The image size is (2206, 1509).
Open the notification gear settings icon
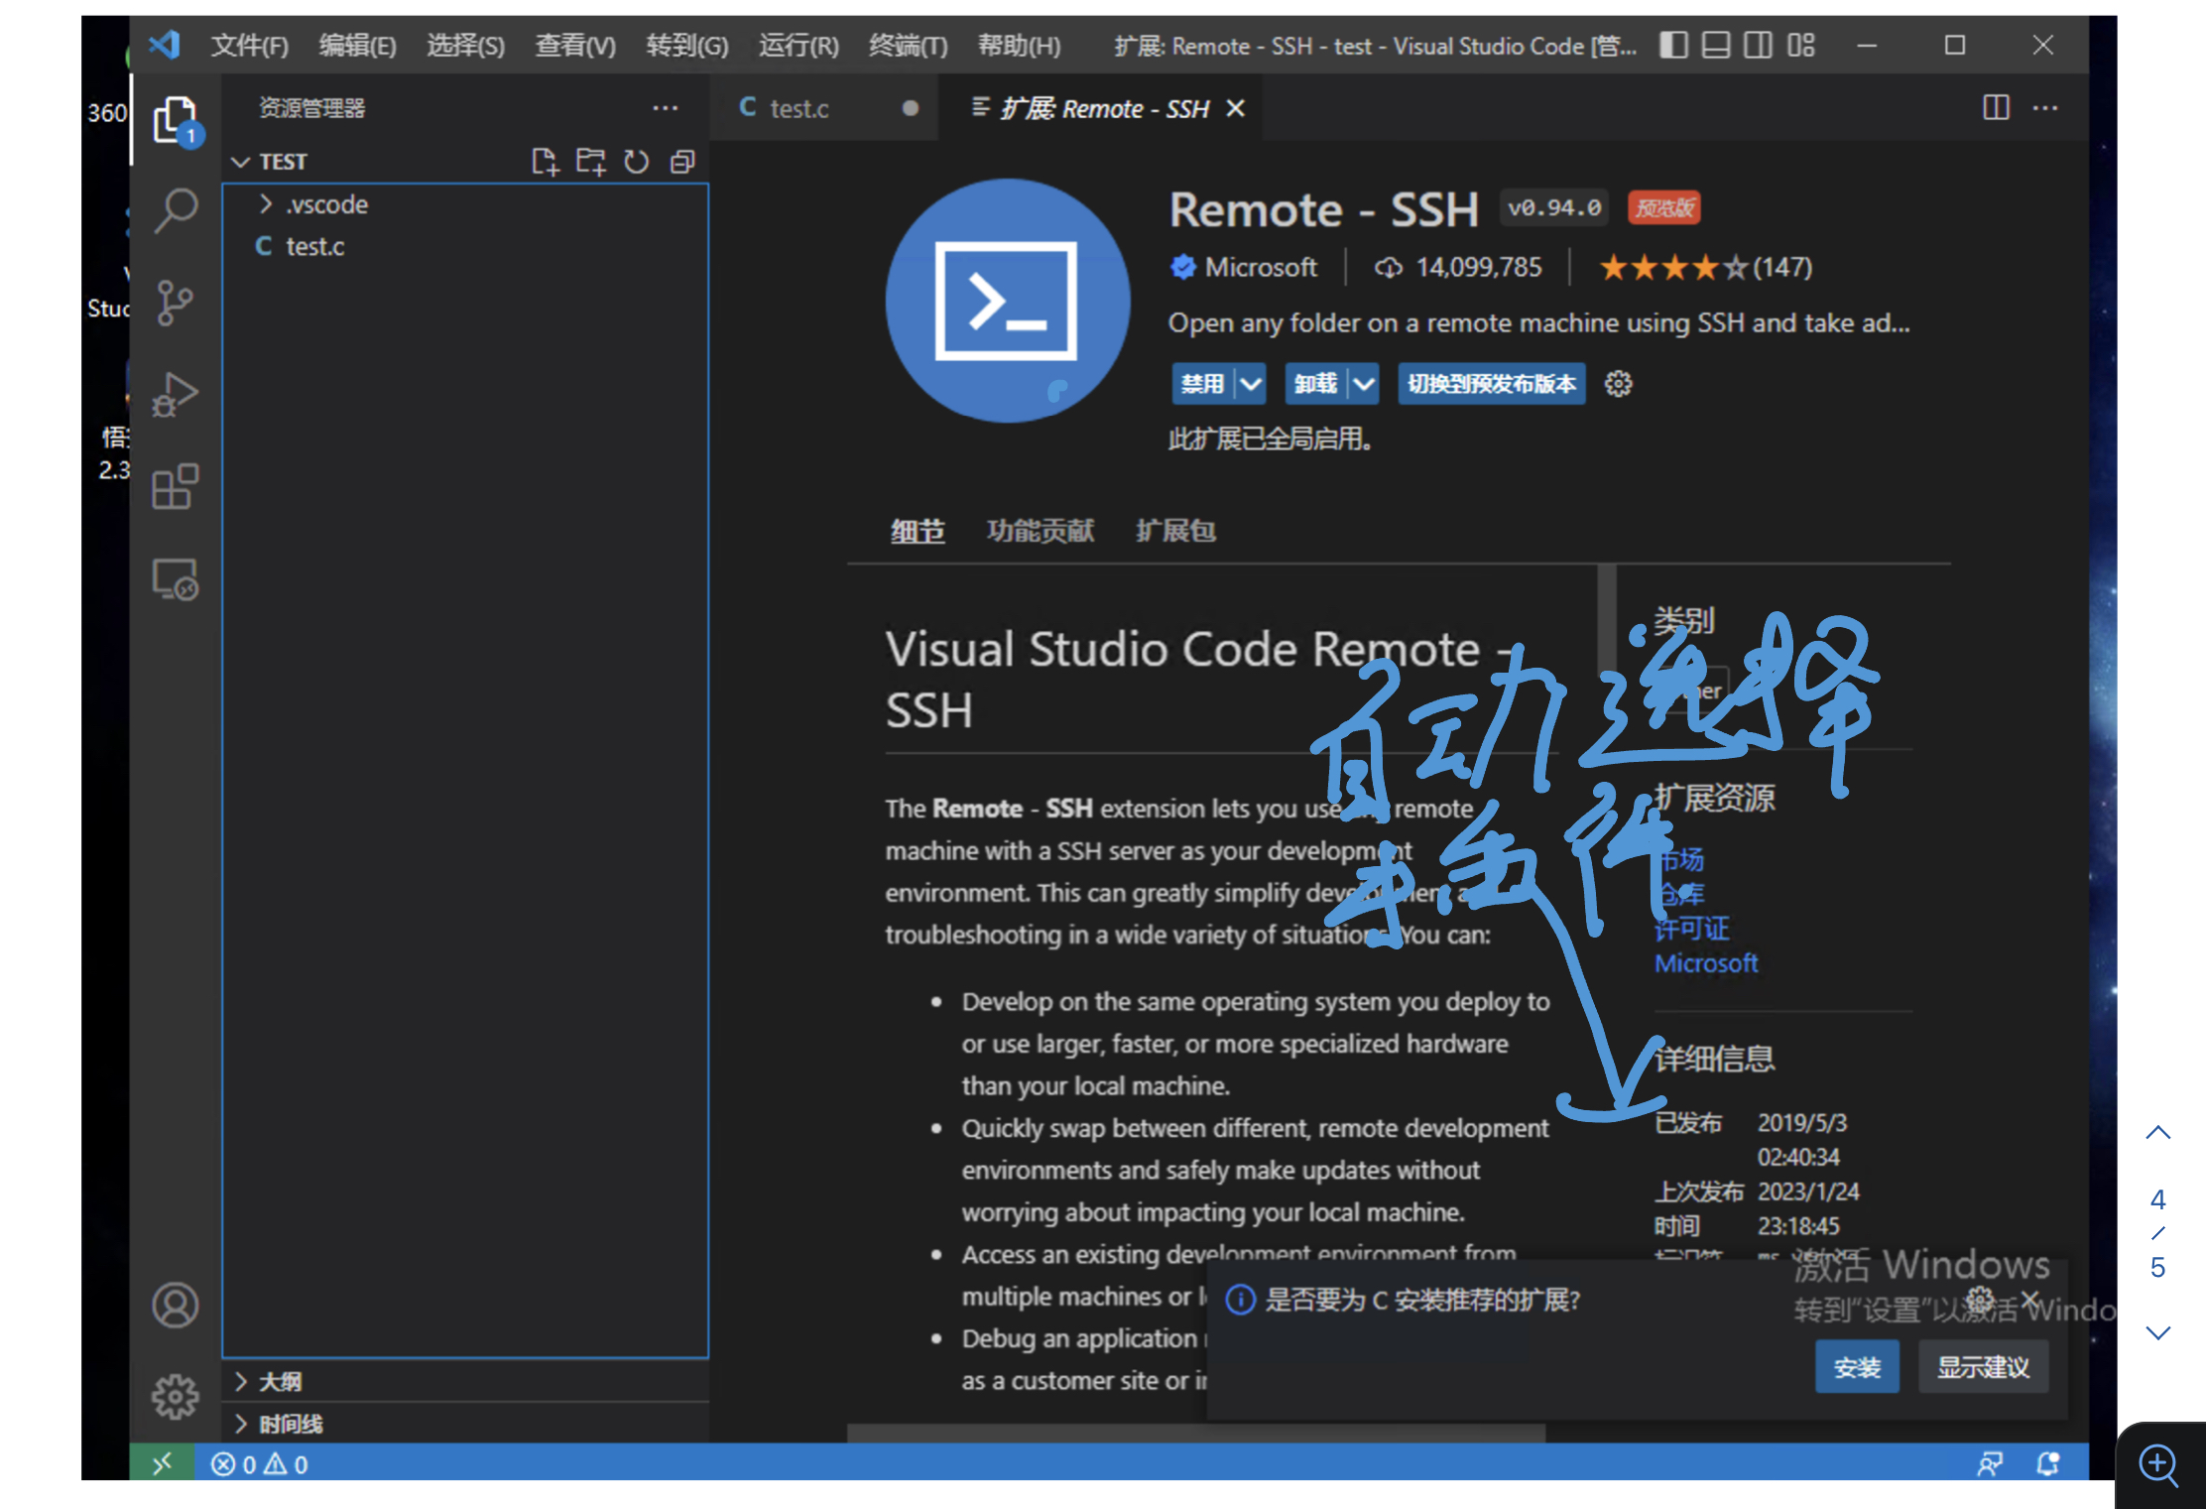pos(1980,1300)
